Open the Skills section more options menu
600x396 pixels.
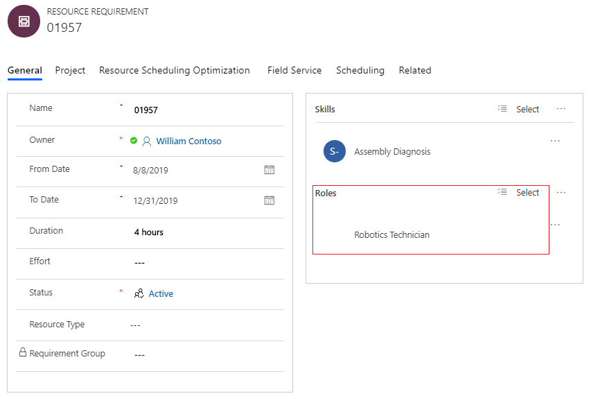(561, 109)
